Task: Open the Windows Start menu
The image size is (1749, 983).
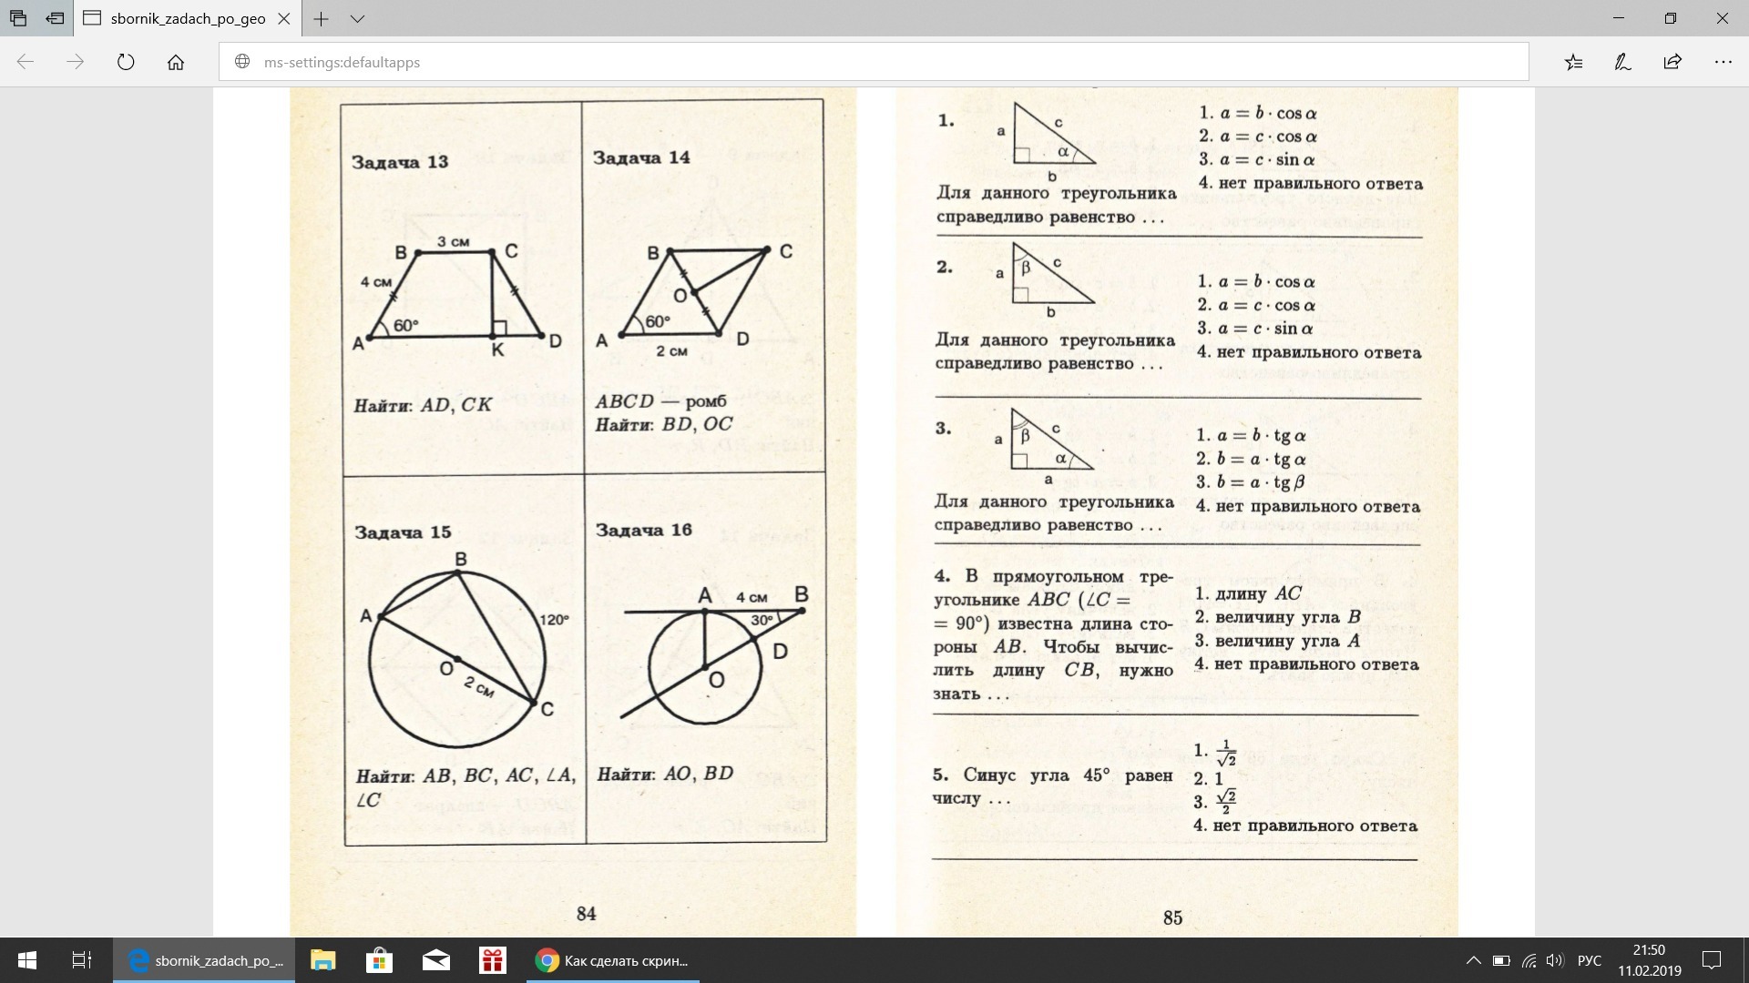Action: click(27, 960)
